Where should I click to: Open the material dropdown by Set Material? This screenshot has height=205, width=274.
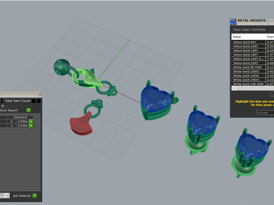pyautogui.click(x=7, y=195)
